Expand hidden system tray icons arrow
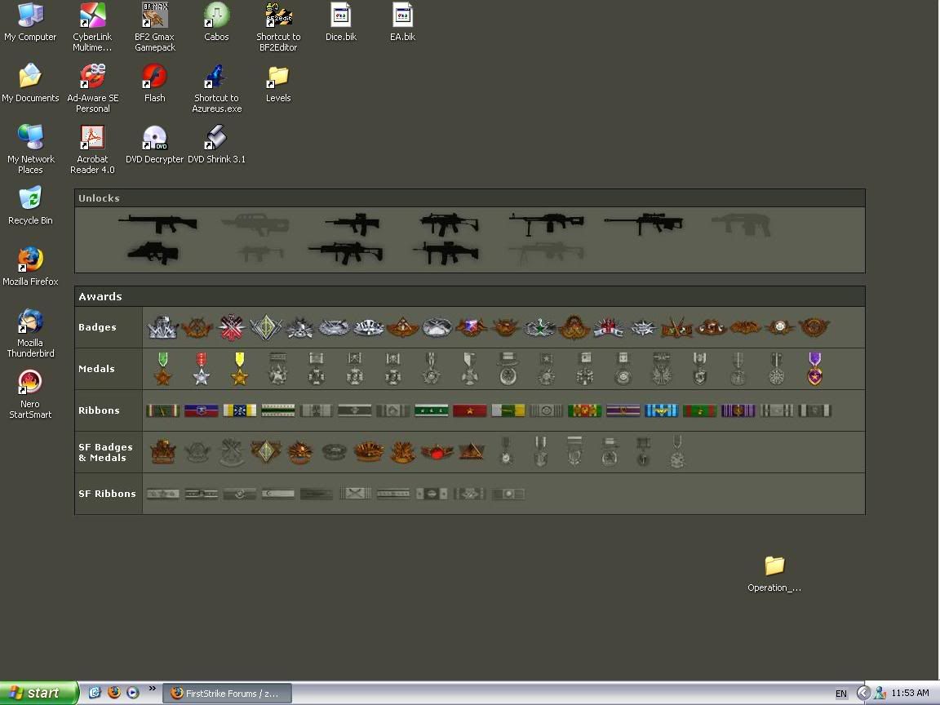This screenshot has width=940, height=705. (863, 693)
